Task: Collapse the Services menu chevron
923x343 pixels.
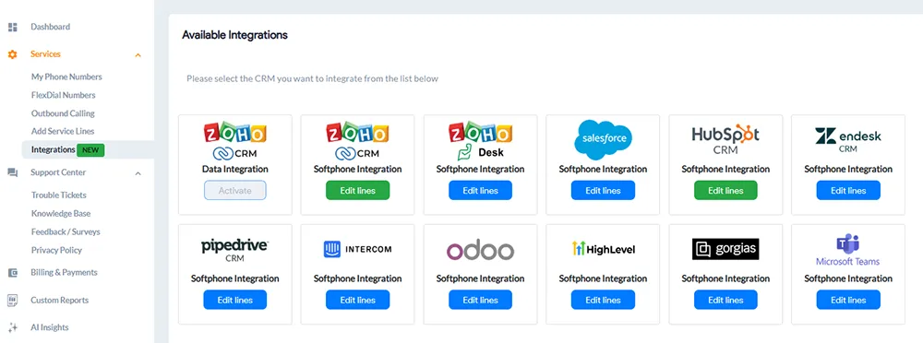Action: click(138, 54)
